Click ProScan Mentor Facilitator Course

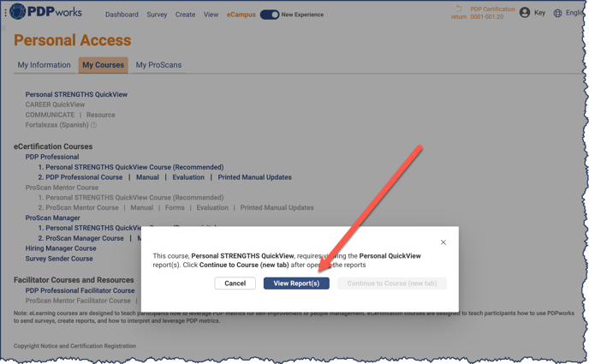pyautogui.click(x=78, y=301)
